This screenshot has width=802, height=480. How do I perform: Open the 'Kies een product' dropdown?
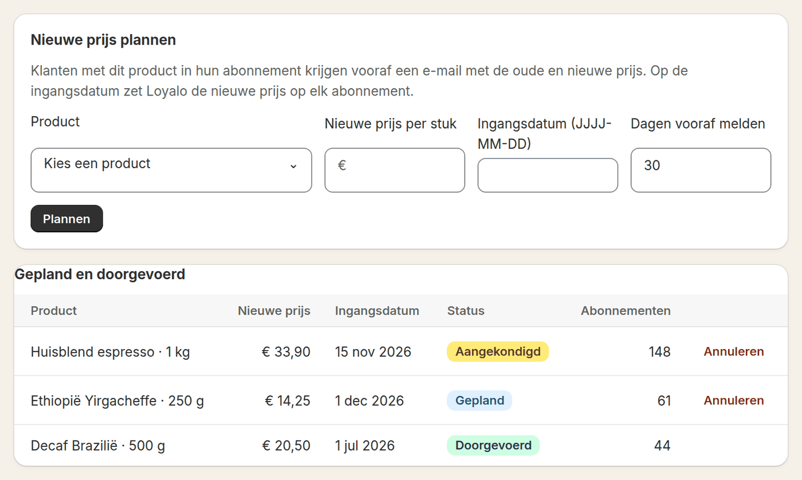(x=171, y=170)
